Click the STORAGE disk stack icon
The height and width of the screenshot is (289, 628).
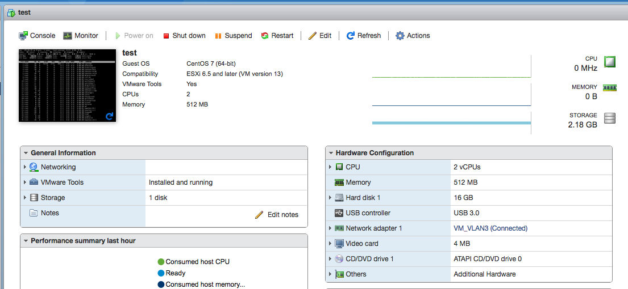click(610, 118)
